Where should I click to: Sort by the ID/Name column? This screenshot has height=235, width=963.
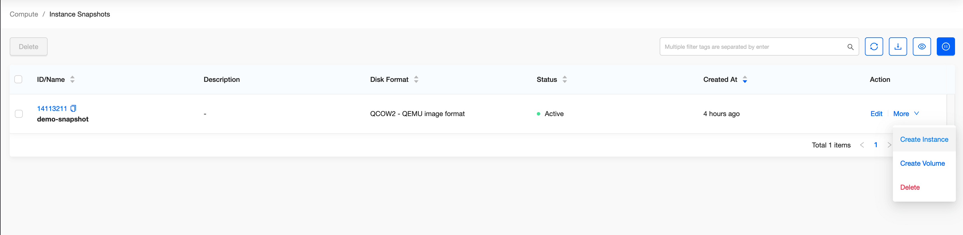tap(72, 79)
